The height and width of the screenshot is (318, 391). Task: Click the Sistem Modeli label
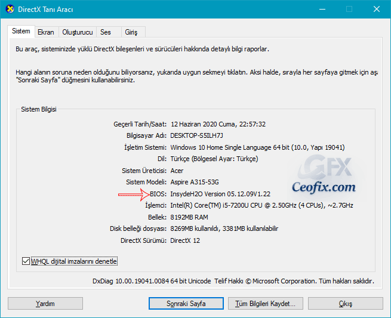click(146, 182)
